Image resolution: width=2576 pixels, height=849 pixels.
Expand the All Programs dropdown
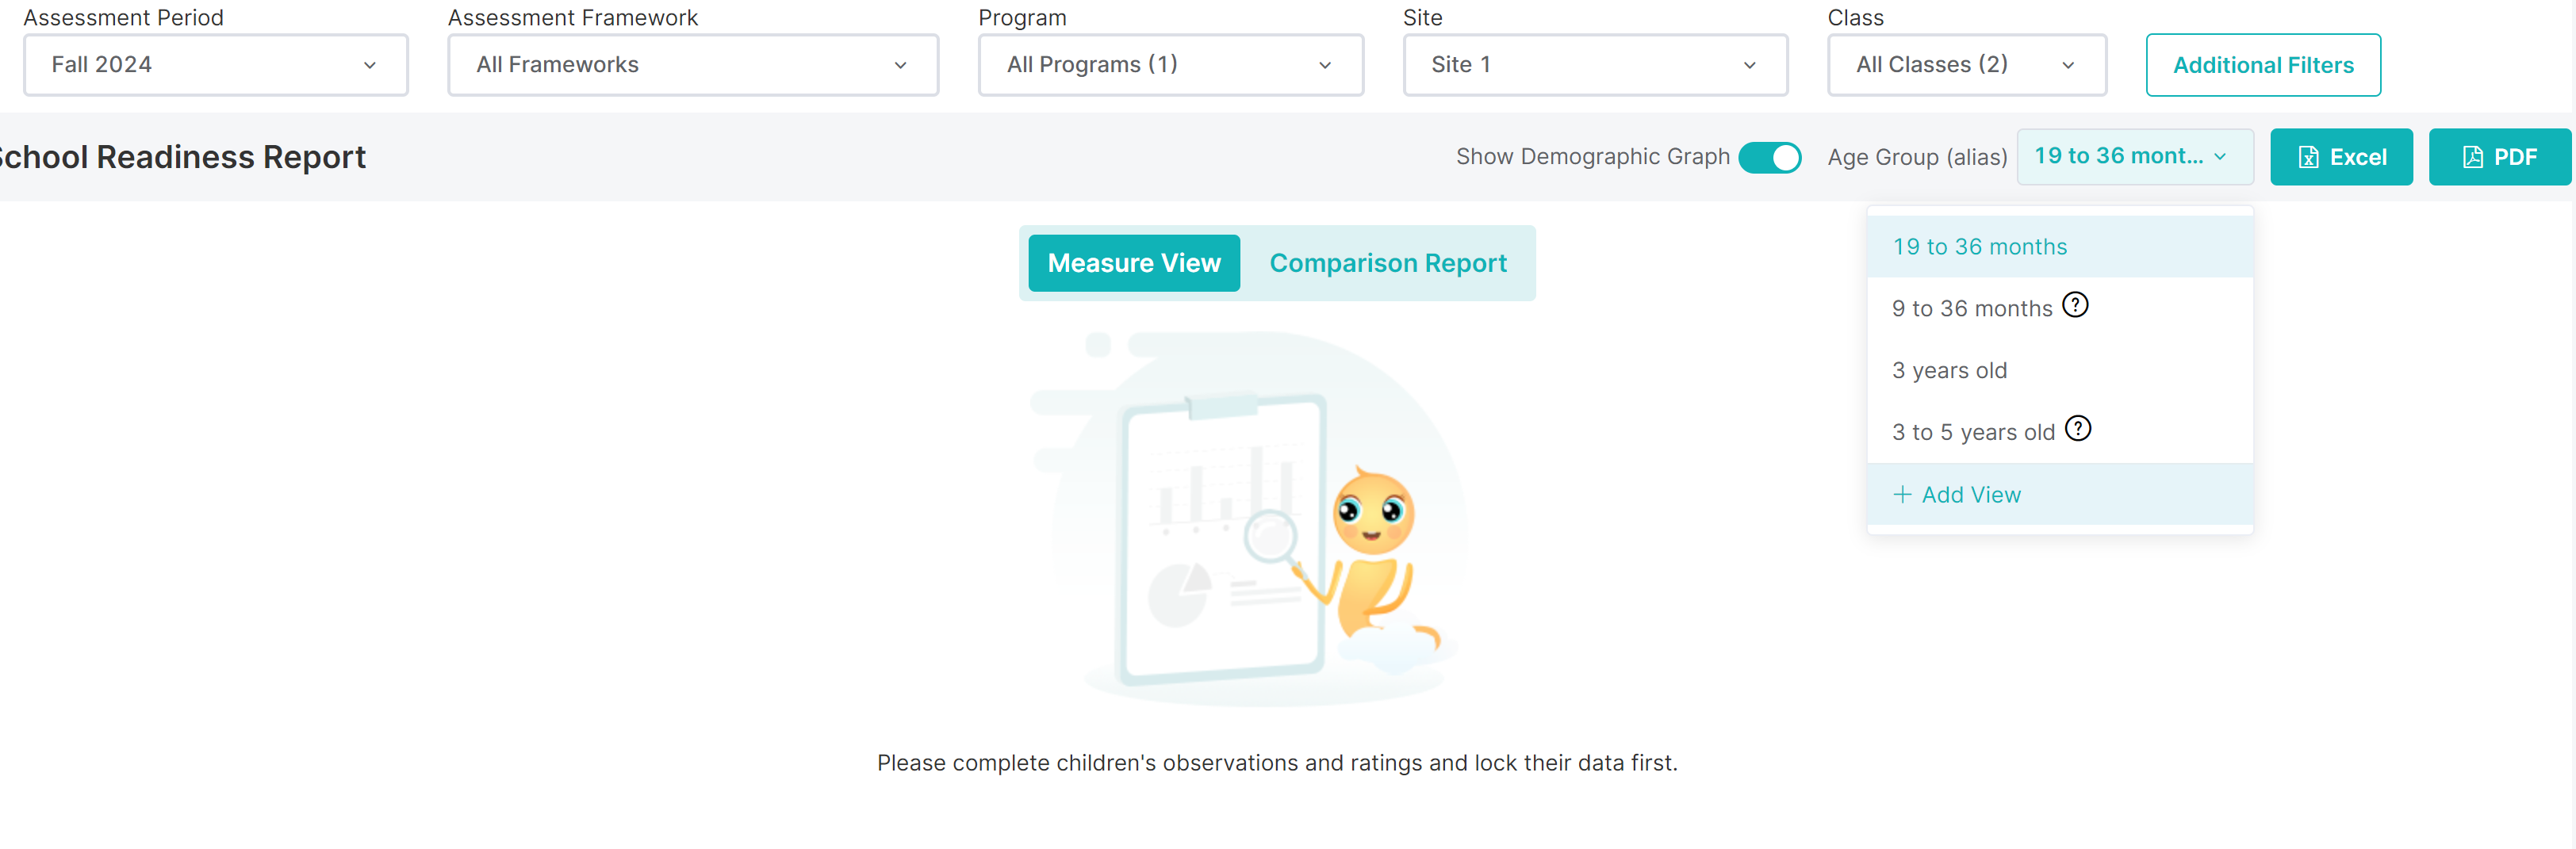coord(1170,66)
